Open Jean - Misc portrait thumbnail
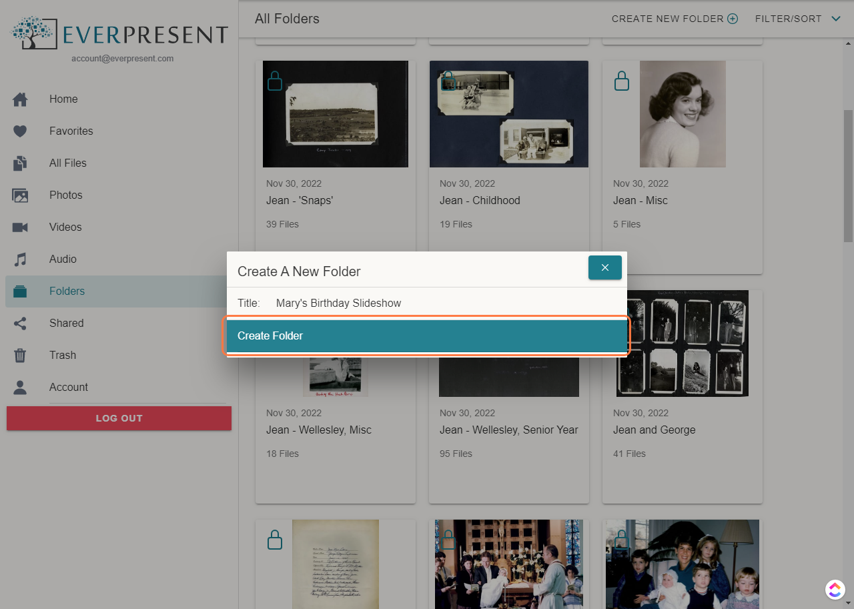 coord(683,114)
